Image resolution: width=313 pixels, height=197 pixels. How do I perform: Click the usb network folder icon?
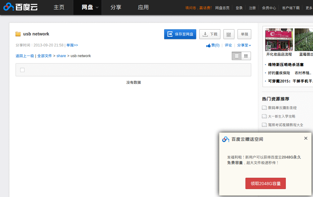pos(18,34)
